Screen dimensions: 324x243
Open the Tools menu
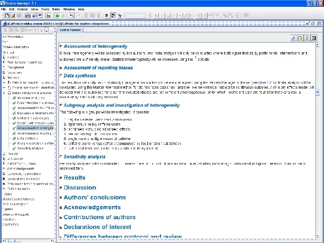pos(45,9)
